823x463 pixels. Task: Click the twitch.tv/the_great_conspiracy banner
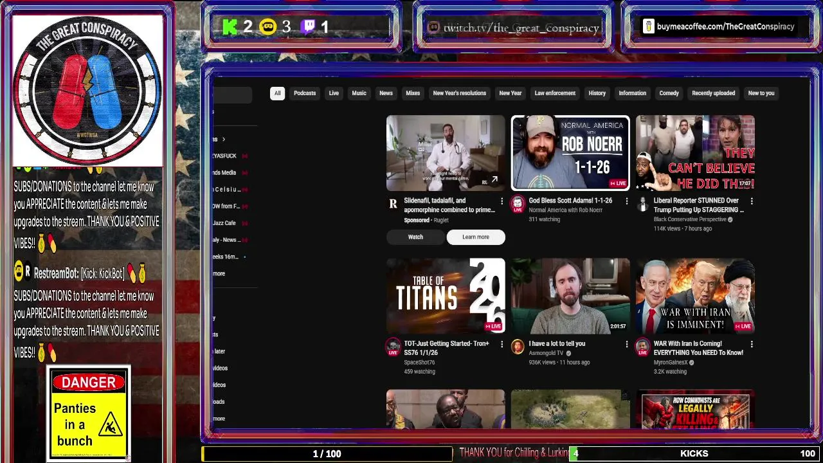tap(514, 28)
